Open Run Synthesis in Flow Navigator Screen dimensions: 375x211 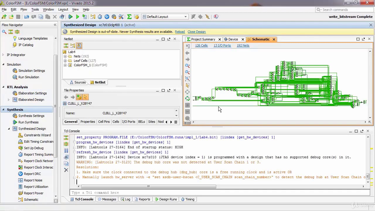(x=28, y=122)
